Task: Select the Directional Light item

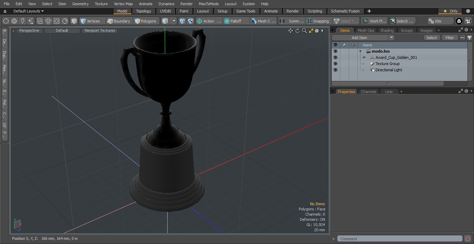Action: click(389, 70)
